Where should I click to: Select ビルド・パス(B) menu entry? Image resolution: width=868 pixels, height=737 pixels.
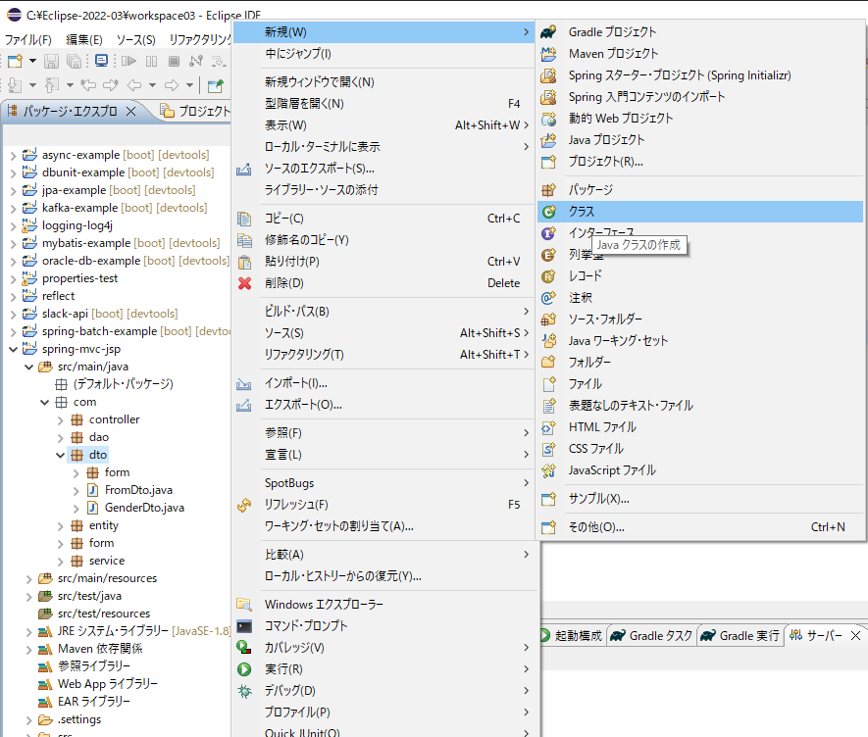point(384,312)
